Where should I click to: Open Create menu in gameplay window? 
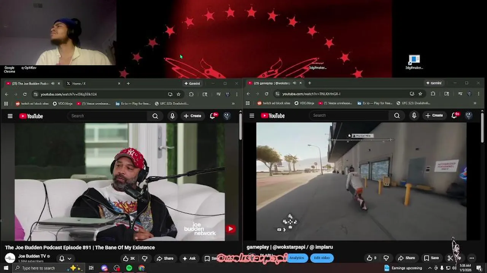point(434,116)
